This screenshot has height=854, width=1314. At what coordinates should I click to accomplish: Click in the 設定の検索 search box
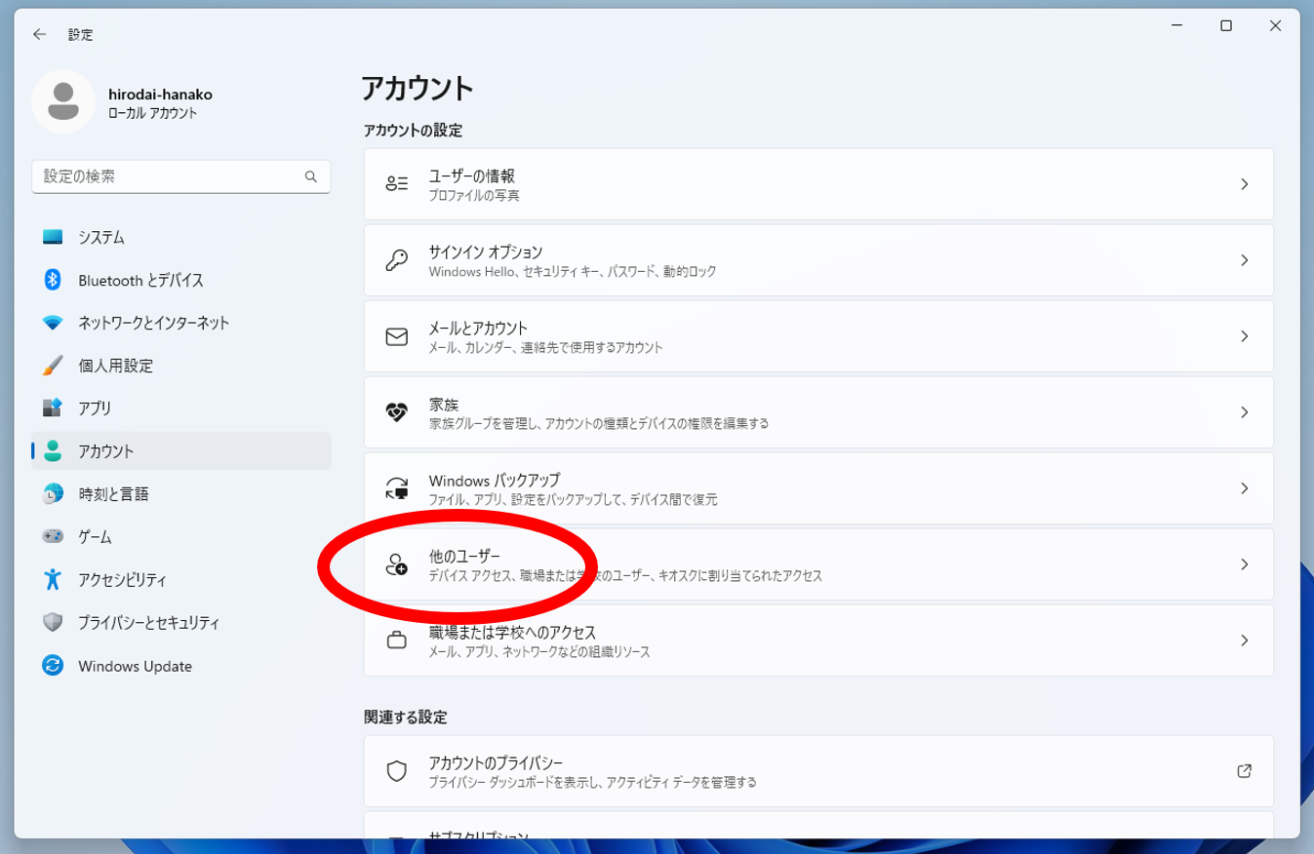click(x=181, y=176)
